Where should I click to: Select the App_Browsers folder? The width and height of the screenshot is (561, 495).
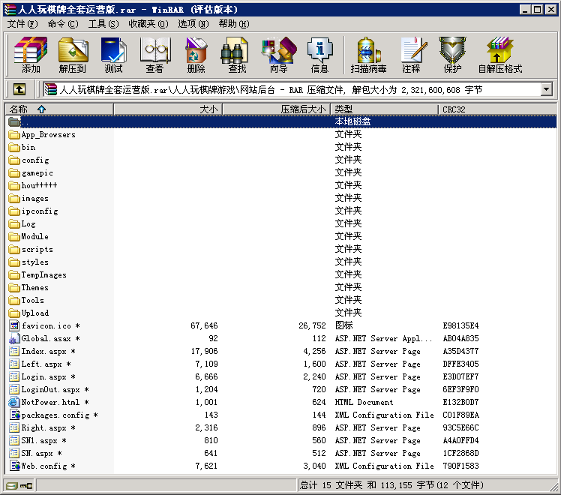tap(48, 135)
